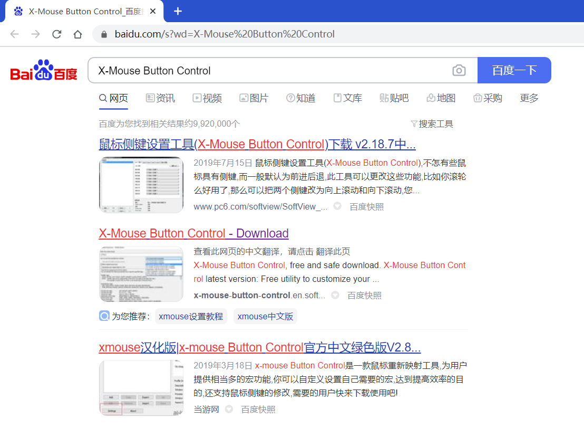Reload the page with the refresh icon
Image resolution: width=584 pixels, height=427 pixels.
(x=57, y=34)
